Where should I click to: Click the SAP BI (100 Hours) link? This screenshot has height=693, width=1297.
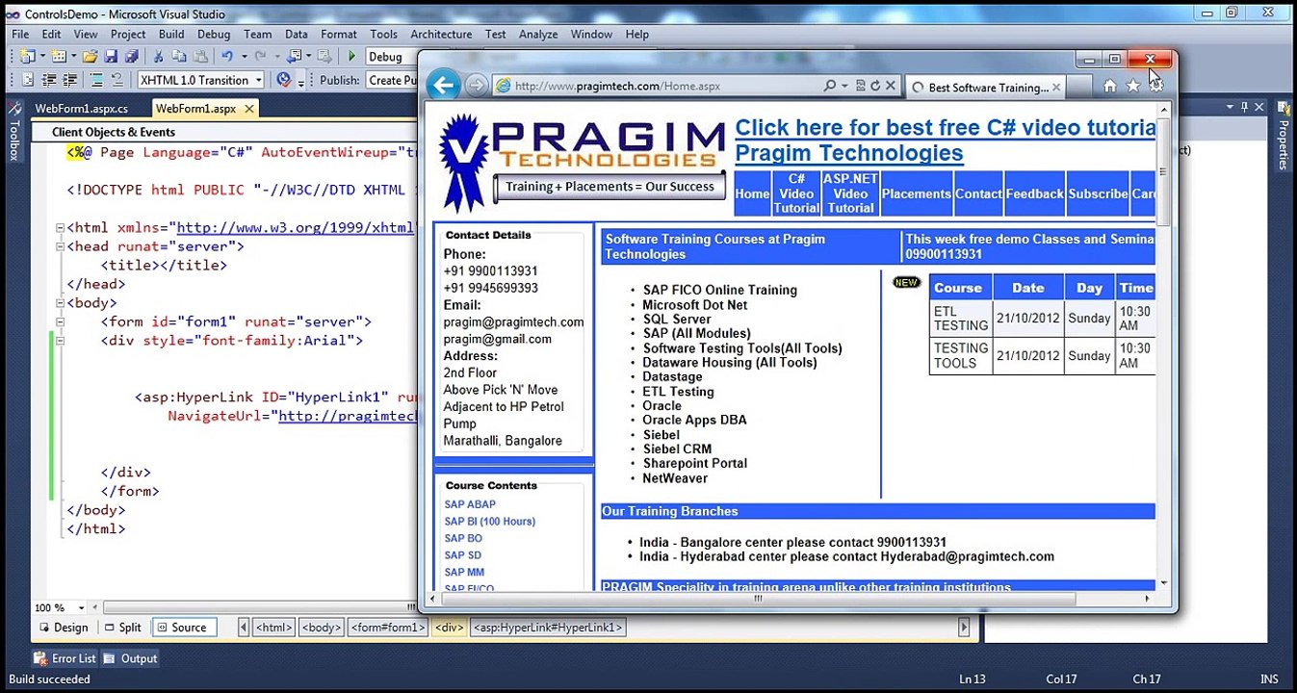pyautogui.click(x=489, y=522)
